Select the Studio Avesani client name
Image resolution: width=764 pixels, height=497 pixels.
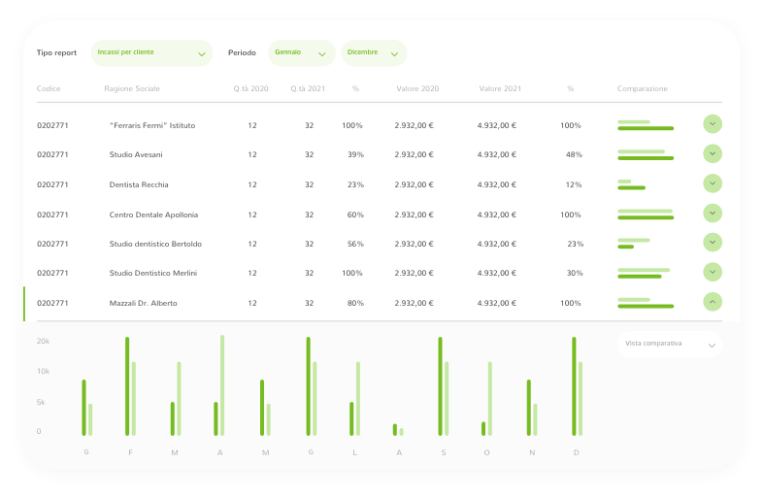136,154
